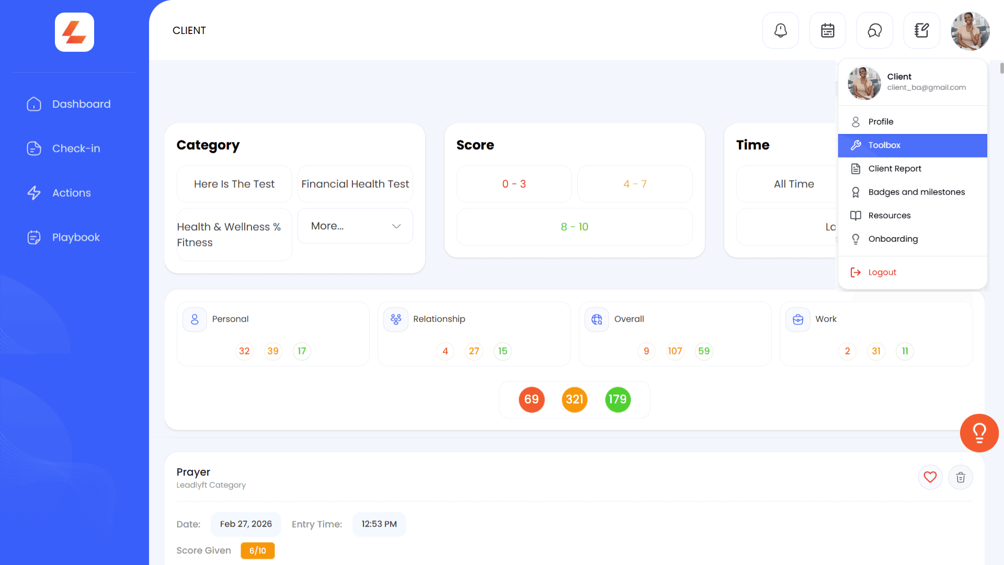Open Client Report from user menu
The height and width of the screenshot is (565, 1004).
tap(912, 168)
